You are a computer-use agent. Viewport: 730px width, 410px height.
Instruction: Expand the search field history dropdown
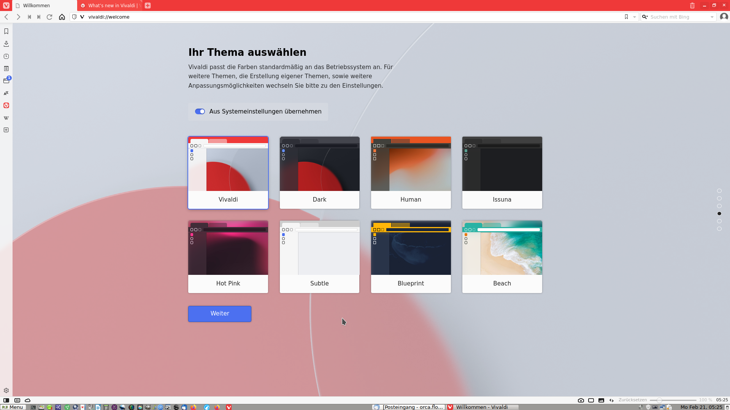(712, 17)
